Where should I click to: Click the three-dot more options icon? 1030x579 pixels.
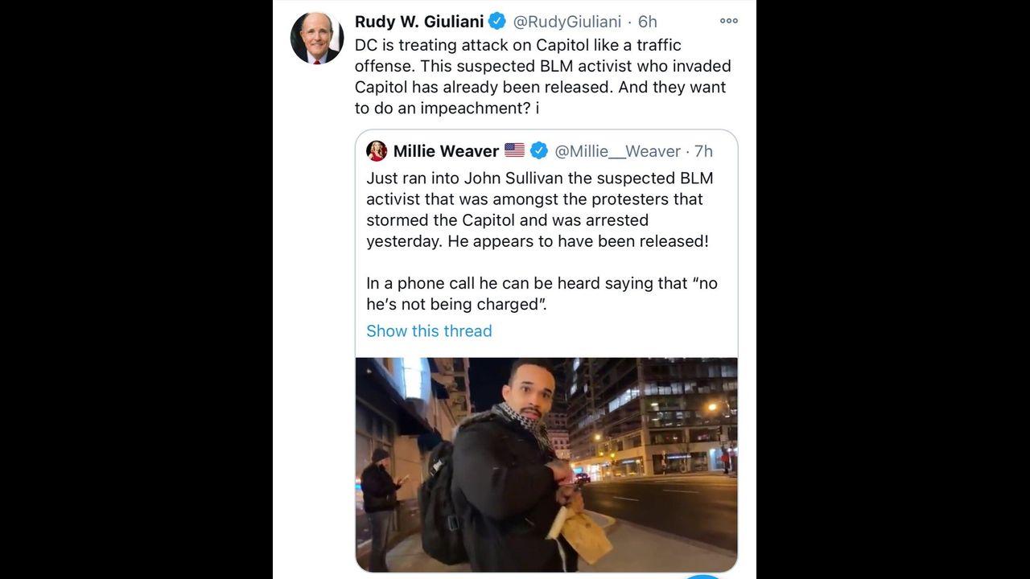(729, 22)
